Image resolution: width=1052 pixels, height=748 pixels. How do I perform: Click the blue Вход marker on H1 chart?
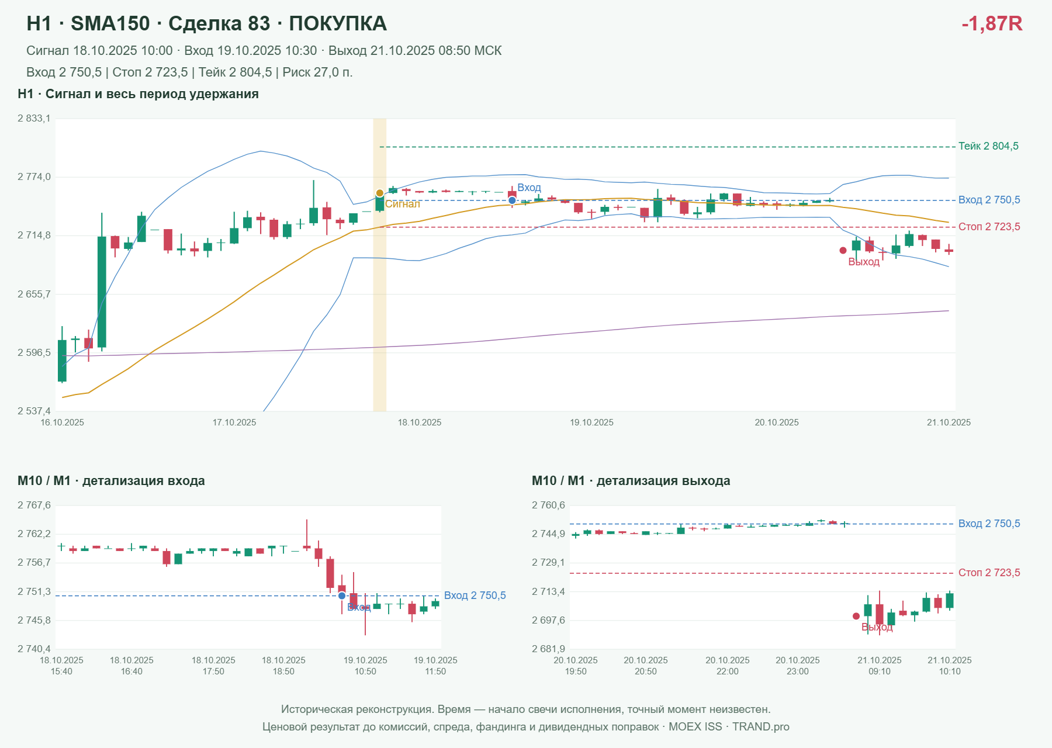click(512, 200)
